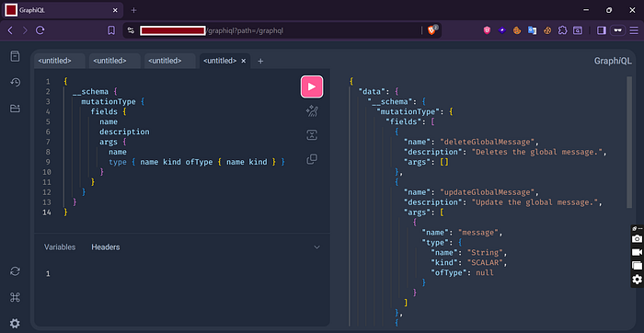Open the floating toolbar settings gear

(x=637, y=280)
